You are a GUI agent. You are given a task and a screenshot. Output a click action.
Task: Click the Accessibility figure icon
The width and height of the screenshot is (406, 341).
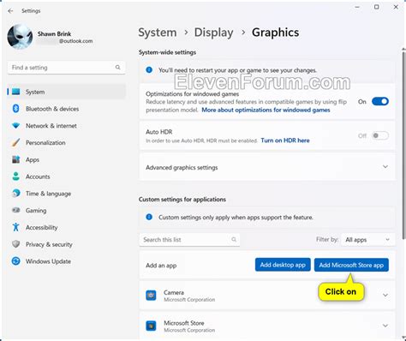[x=16, y=227]
